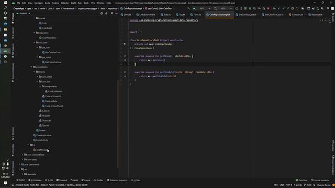Click the Debug app bug icon
335x188 pixels.
coord(250,8)
